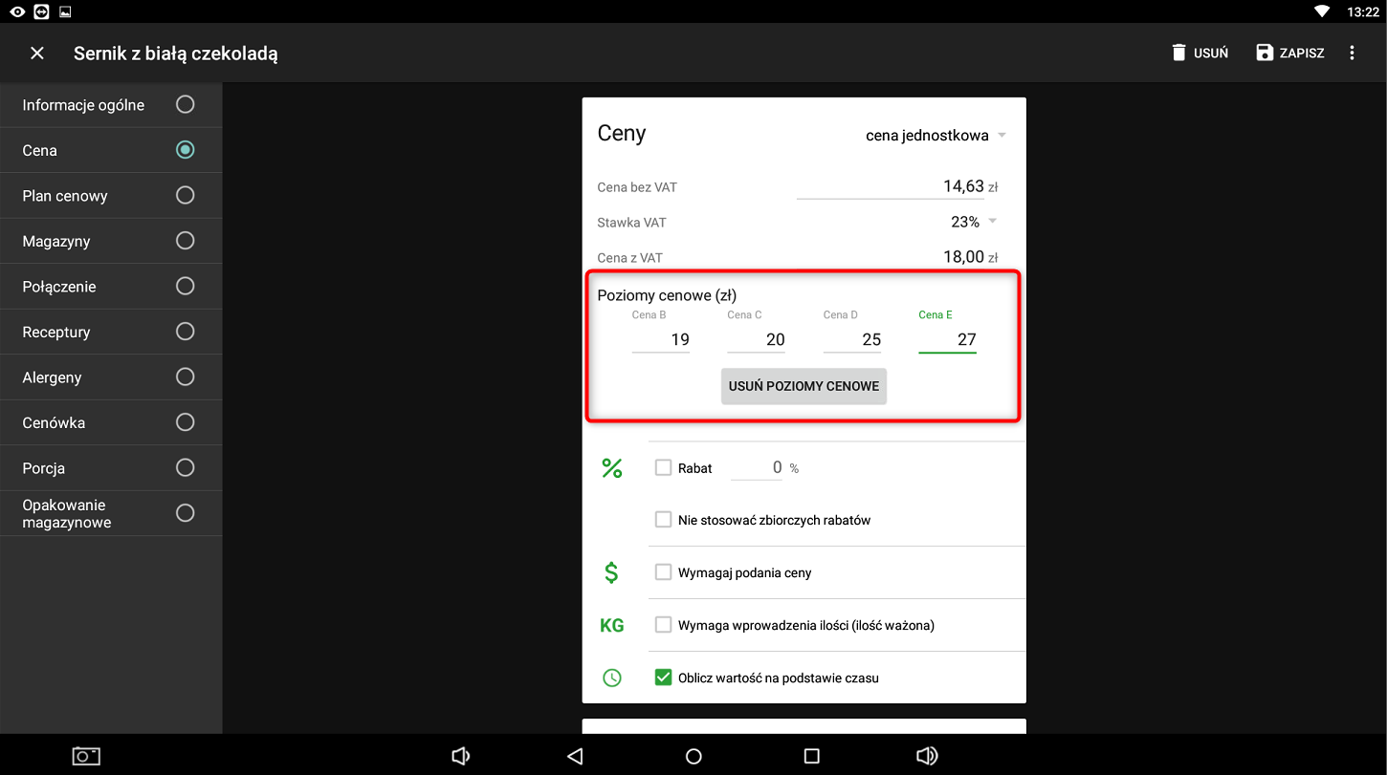Go to the Magazyny section
The width and height of the screenshot is (1387, 775).
point(110,241)
